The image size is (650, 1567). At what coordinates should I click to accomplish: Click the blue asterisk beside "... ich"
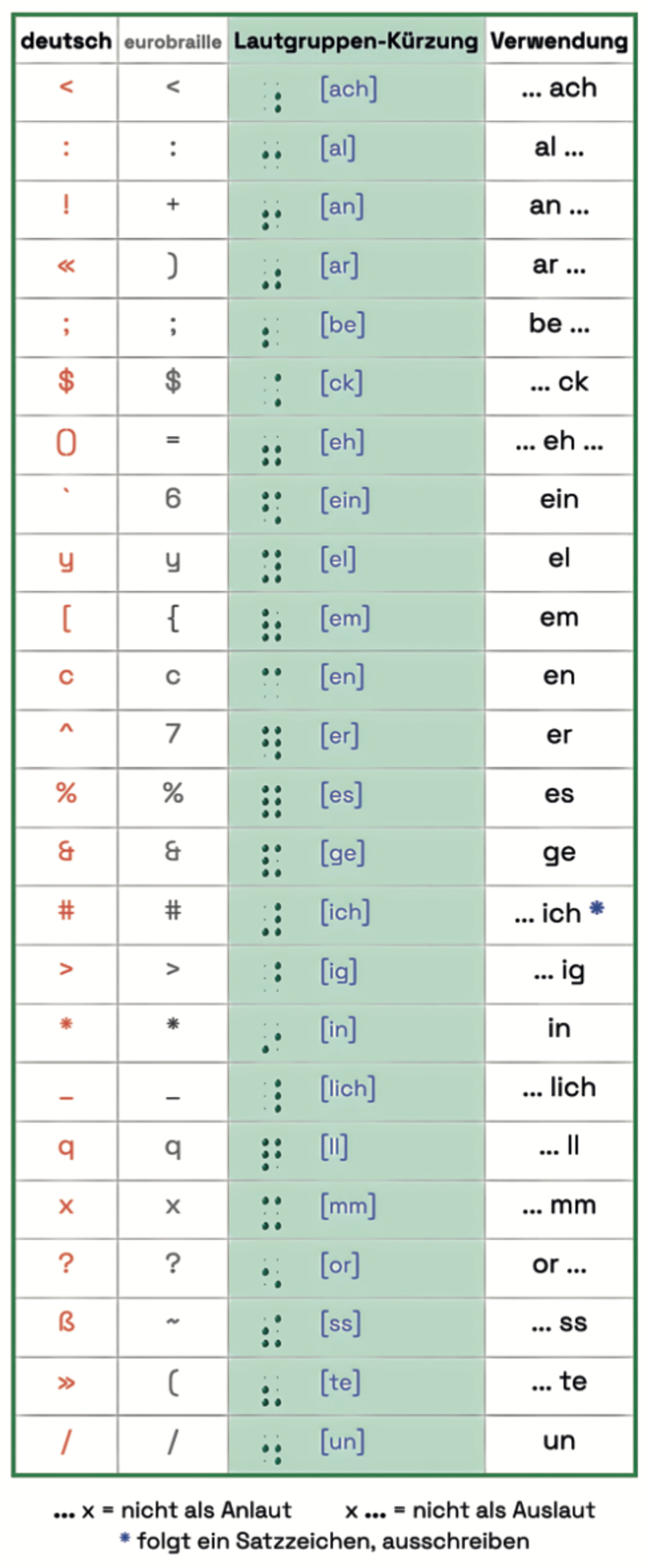597,908
